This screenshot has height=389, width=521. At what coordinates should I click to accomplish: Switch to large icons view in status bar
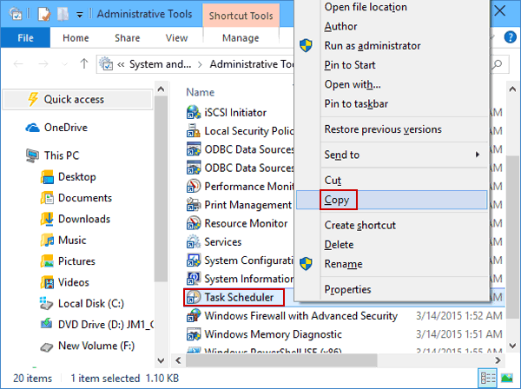pos(507,379)
